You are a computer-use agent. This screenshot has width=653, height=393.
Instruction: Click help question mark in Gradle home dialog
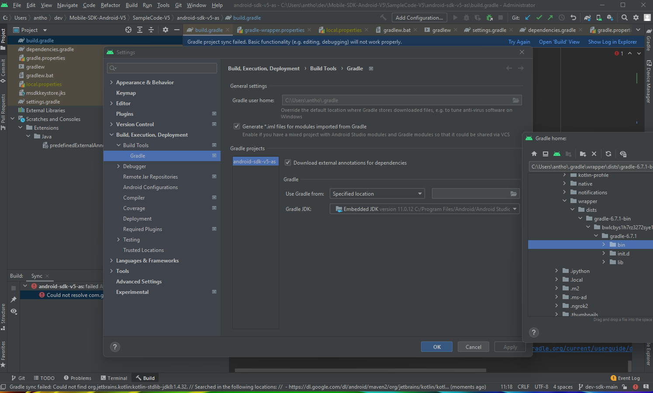click(x=533, y=332)
